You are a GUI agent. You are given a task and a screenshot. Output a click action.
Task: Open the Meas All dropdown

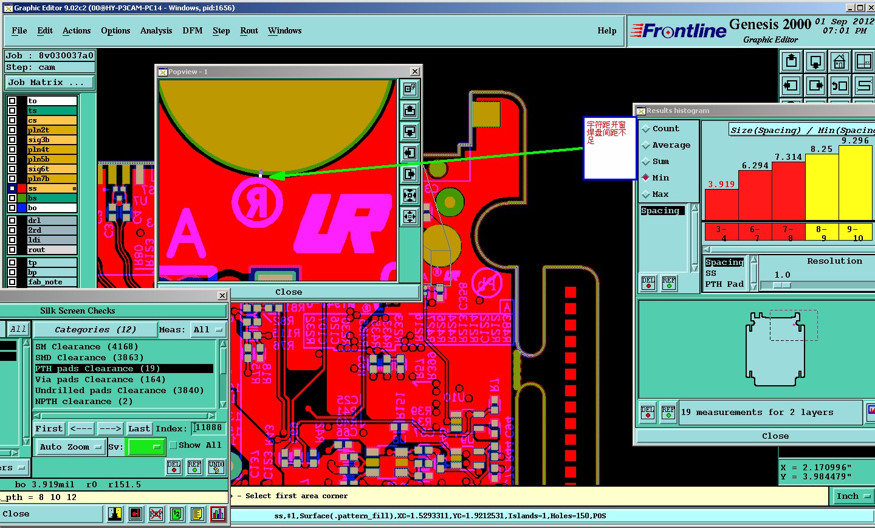(x=208, y=330)
